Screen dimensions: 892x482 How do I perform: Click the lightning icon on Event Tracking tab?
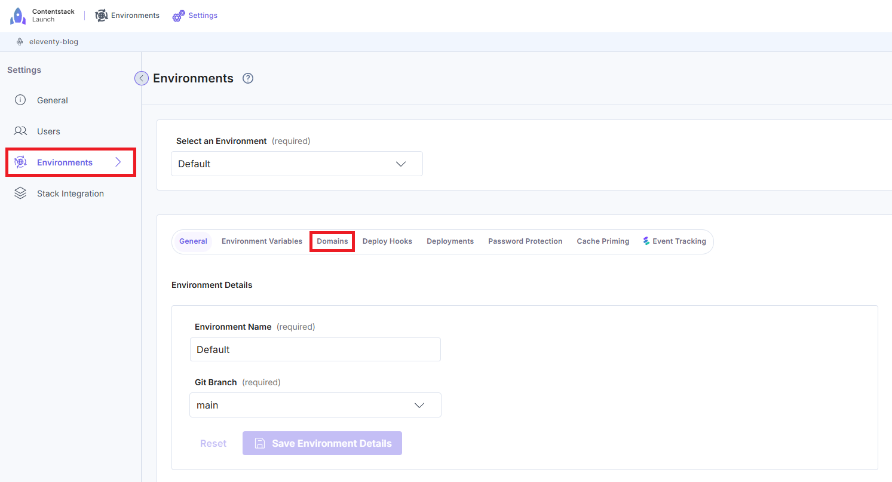click(x=646, y=241)
